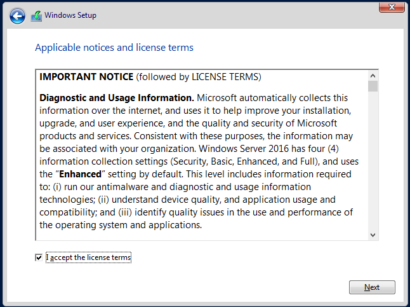Click the bold 'IMPORTANT NOTICE' text
Image resolution: width=410 pixels, height=307 pixels.
coord(86,77)
